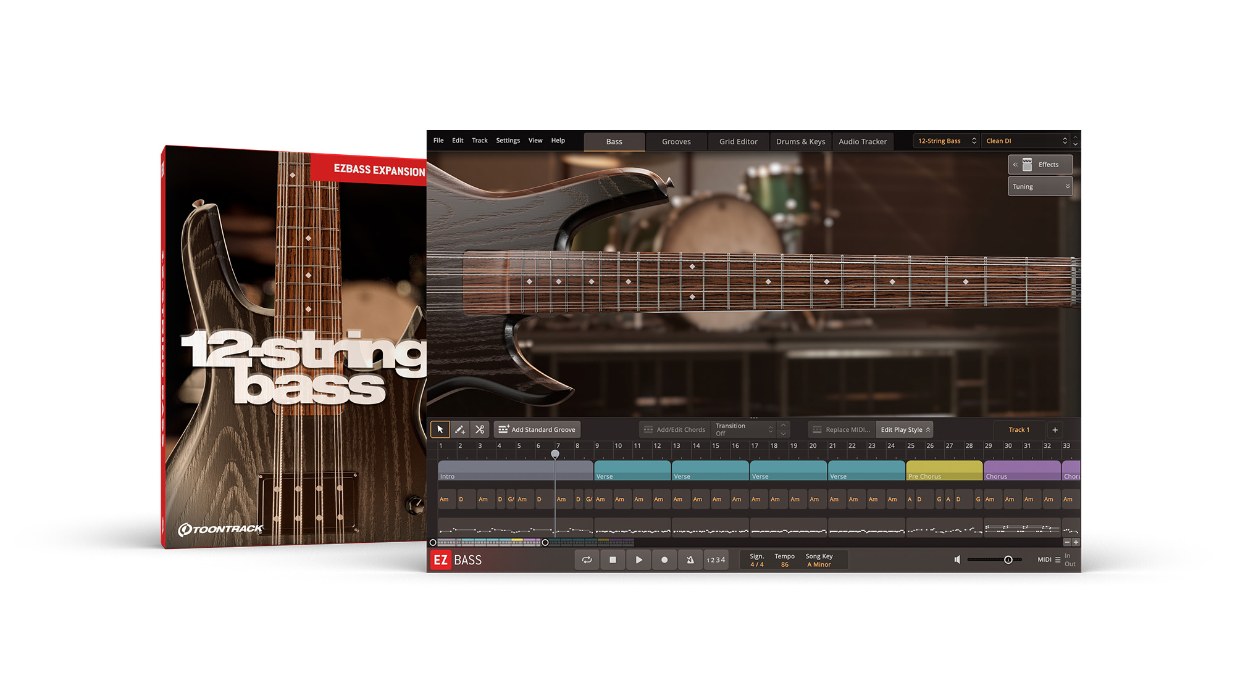Switch to the Grooves tab
The image size is (1235, 689).
coord(676,142)
